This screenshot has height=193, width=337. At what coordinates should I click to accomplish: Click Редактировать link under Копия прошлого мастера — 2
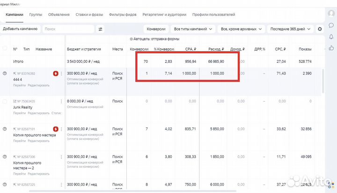39,174
